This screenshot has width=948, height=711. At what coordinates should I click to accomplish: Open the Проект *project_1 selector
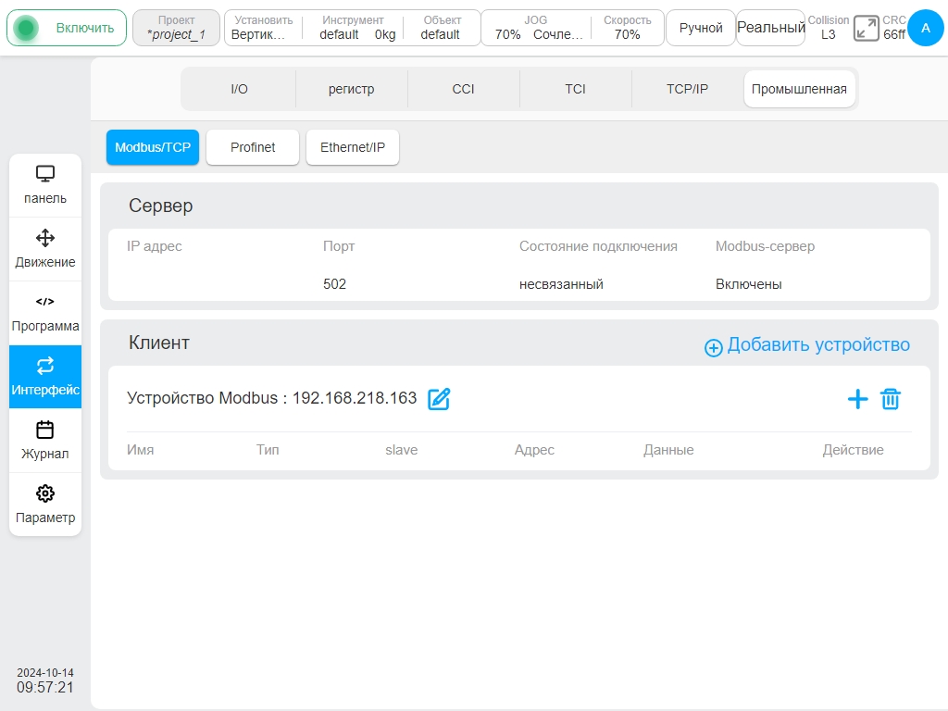176,28
